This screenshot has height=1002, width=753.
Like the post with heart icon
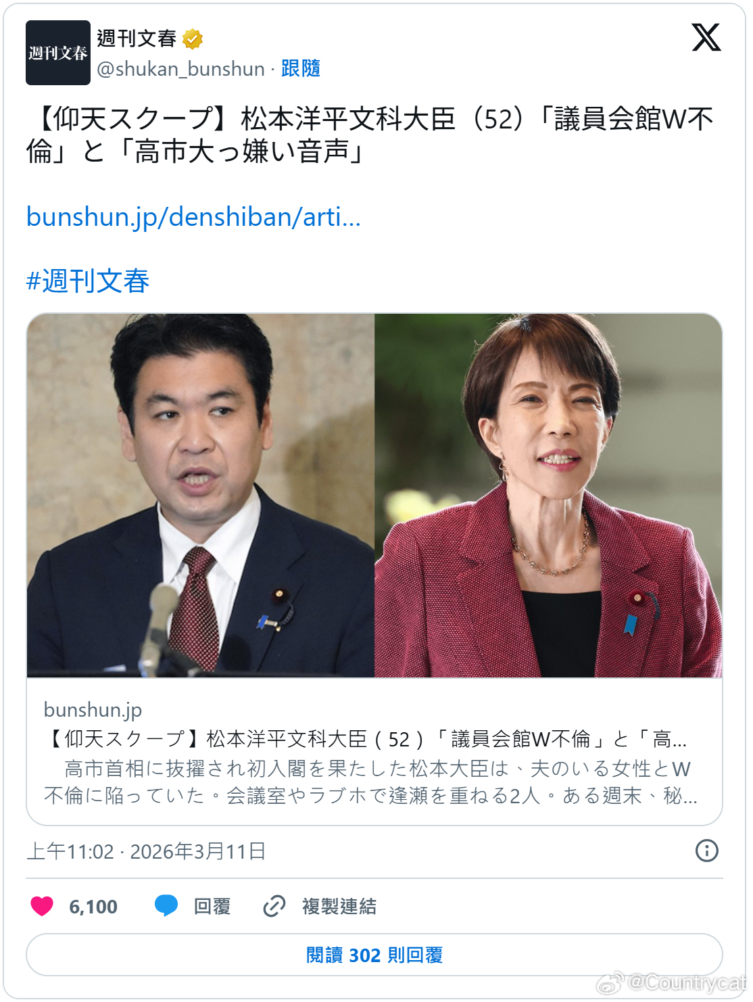click(x=42, y=906)
